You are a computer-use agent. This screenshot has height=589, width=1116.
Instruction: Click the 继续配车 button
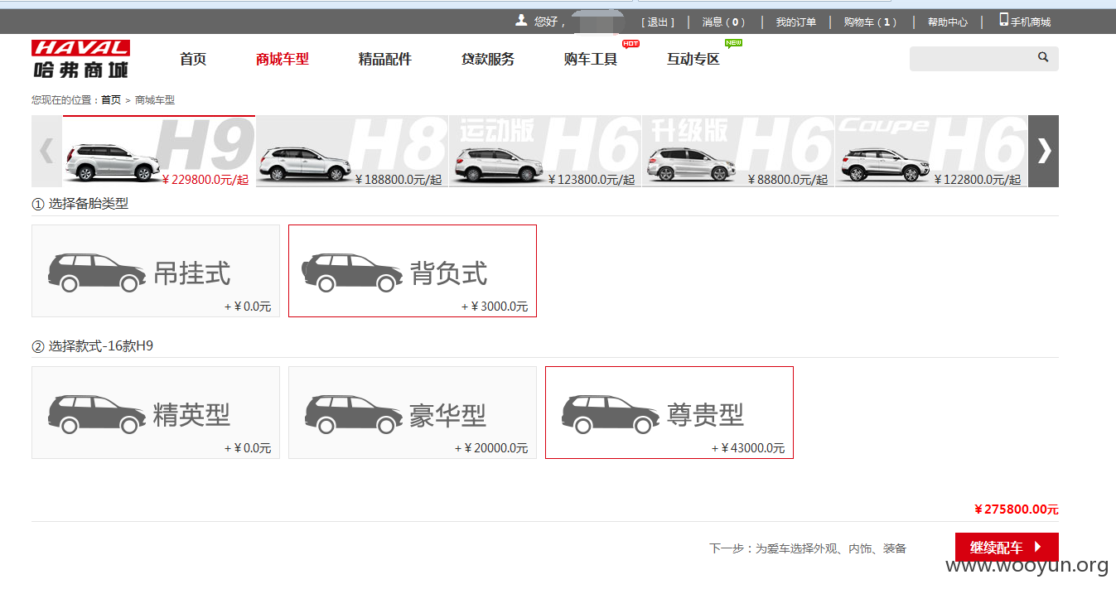pyautogui.click(x=1007, y=548)
